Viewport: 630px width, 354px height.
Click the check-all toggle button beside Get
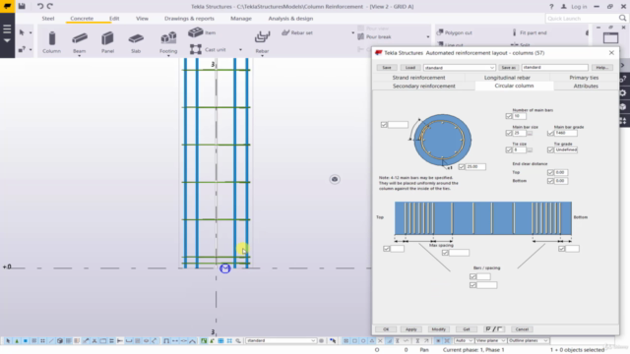494,329
